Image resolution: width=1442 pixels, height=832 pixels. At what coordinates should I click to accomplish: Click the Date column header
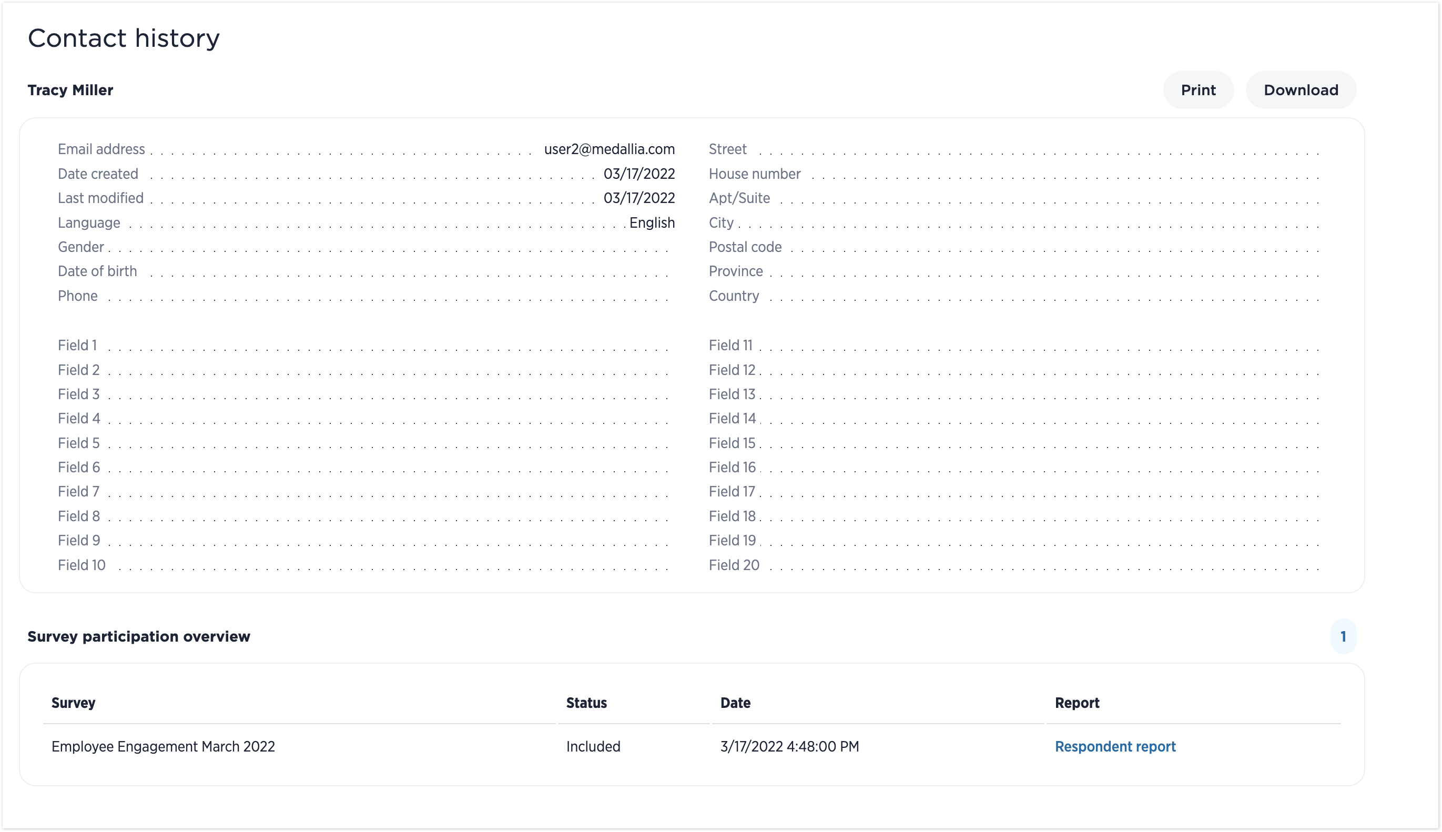pyautogui.click(x=735, y=703)
